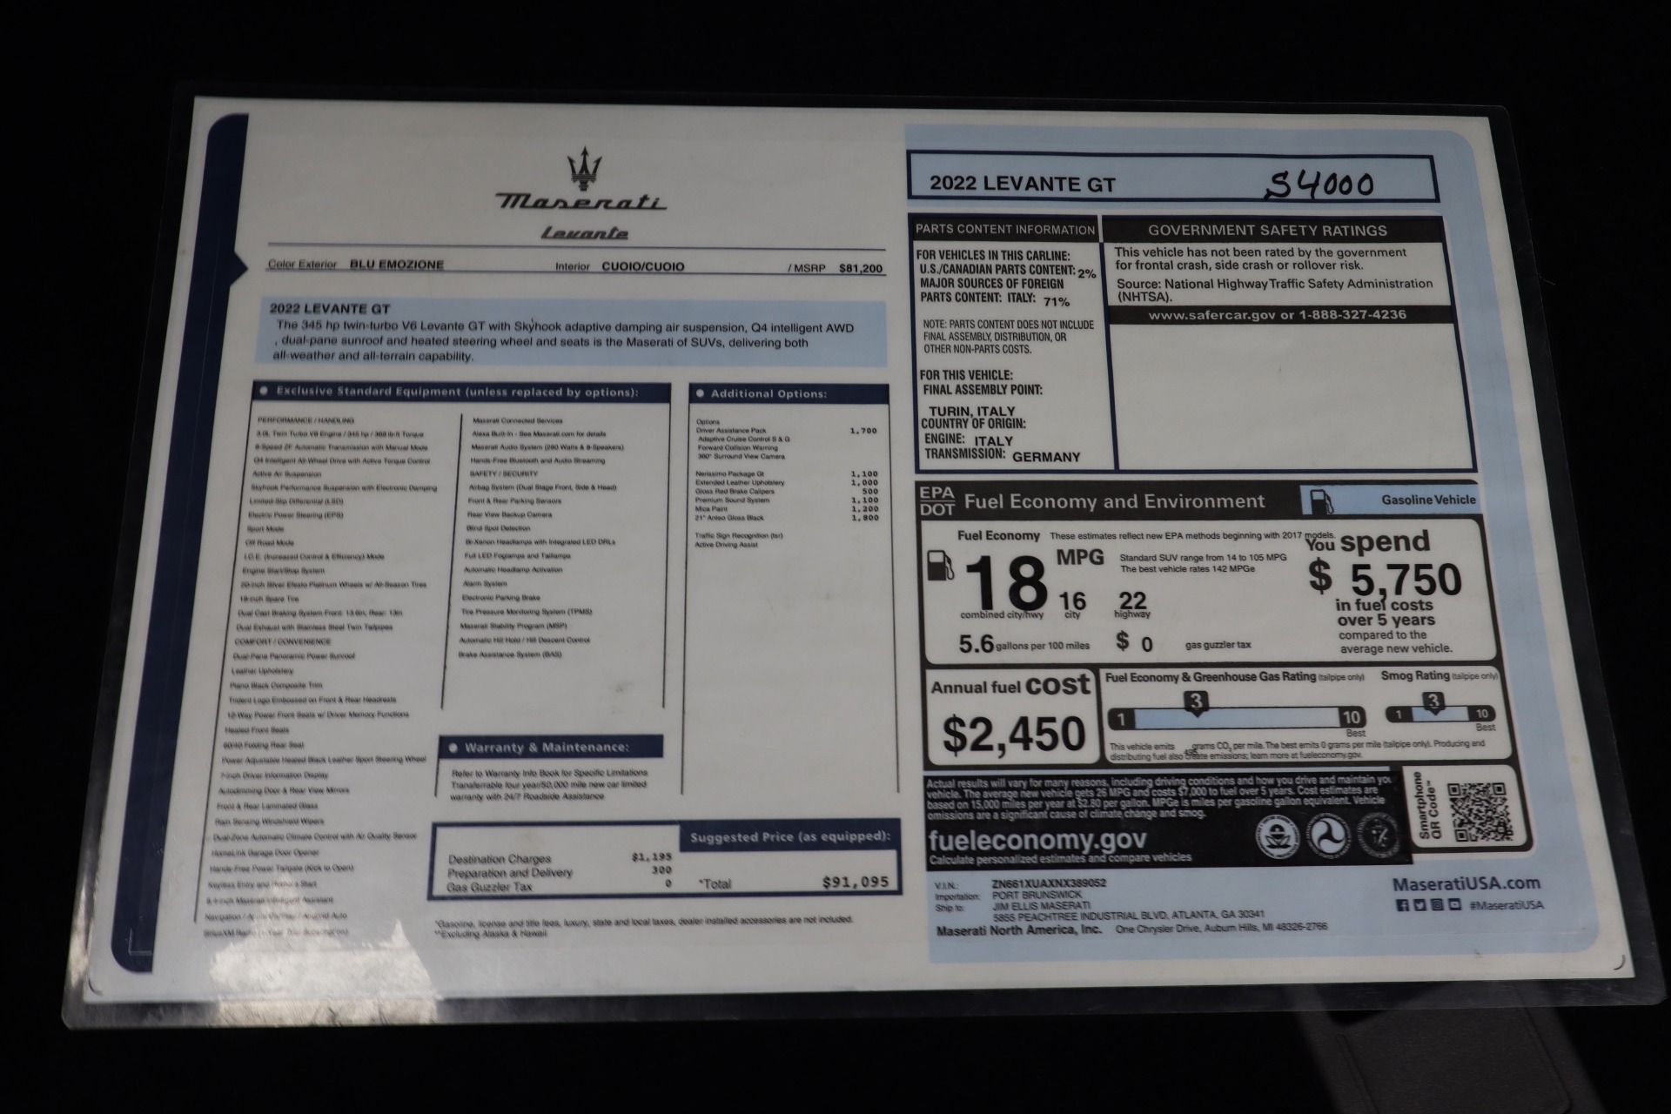This screenshot has height=1114, width=1671.
Task: Open the MaseratiUSA.com link
Action: pos(1466,883)
